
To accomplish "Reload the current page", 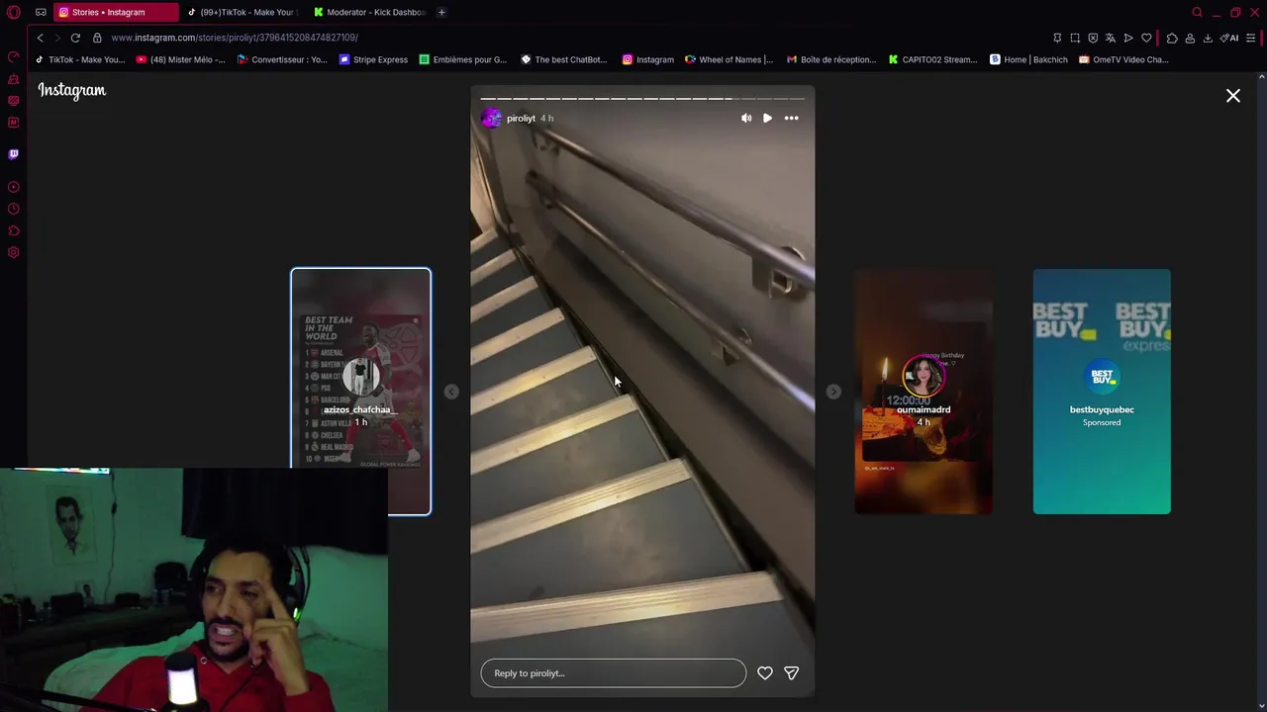I will (75, 38).
